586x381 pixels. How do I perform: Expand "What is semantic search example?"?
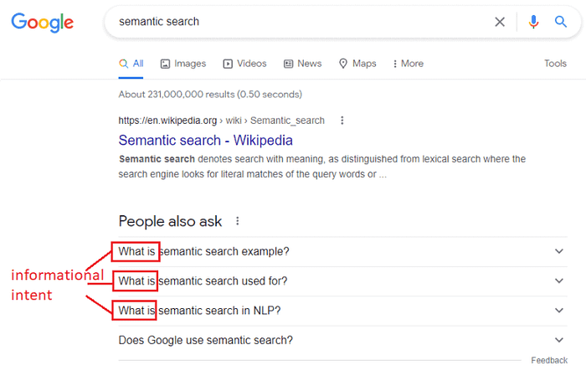point(342,251)
